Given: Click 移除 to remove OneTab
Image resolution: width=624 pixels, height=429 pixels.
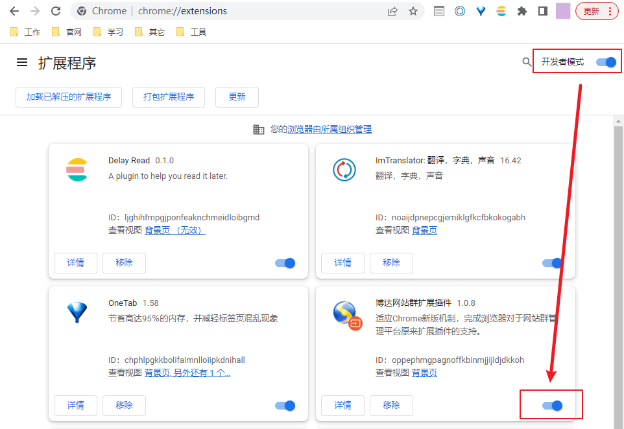Looking at the screenshot, I should pyautogui.click(x=124, y=406).
